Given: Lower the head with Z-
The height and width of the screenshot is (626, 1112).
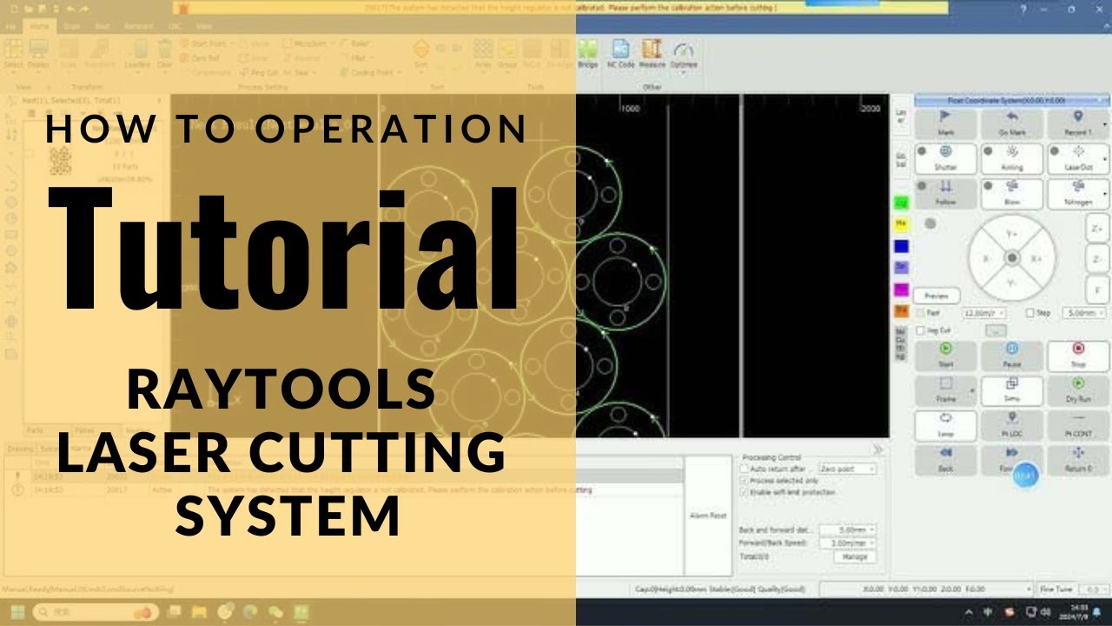Looking at the screenshot, I should 1097,259.
